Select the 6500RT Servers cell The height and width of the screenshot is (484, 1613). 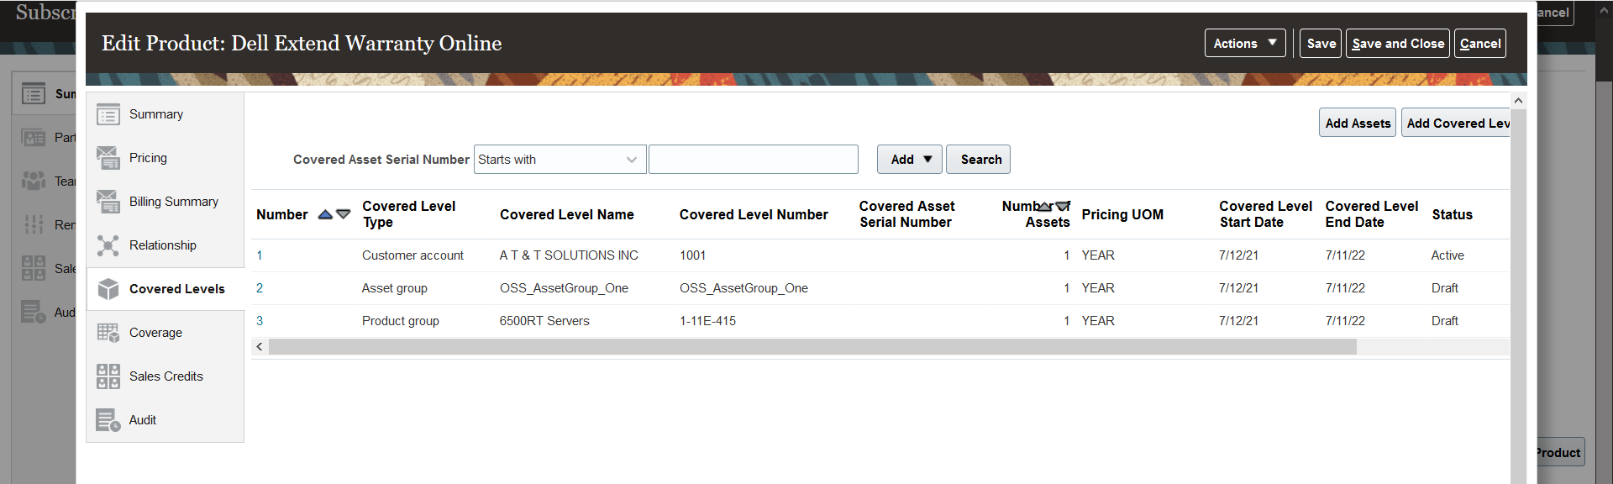pyautogui.click(x=544, y=321)
